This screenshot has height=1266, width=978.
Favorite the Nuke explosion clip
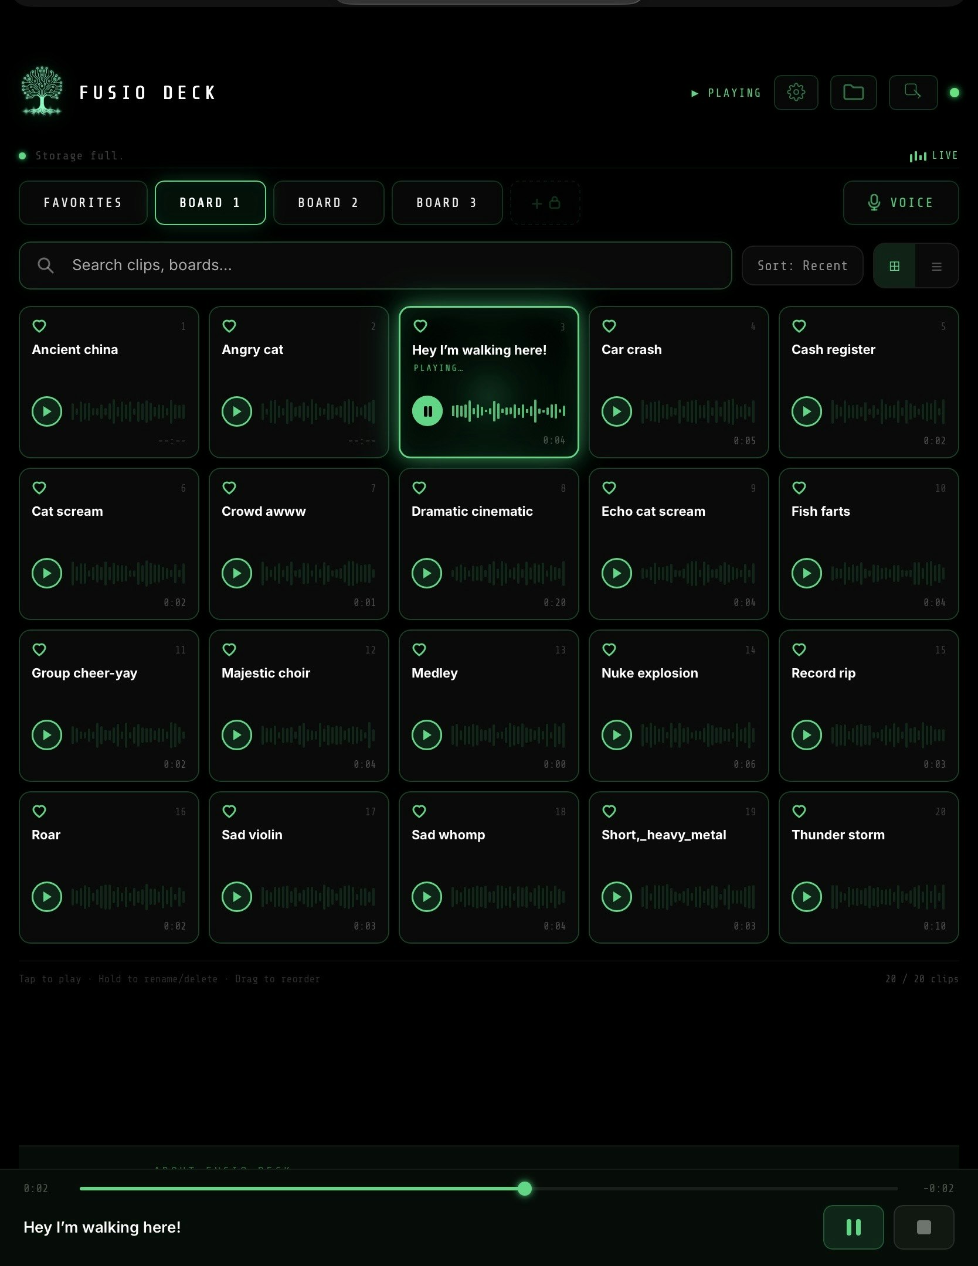pos(609,649)
